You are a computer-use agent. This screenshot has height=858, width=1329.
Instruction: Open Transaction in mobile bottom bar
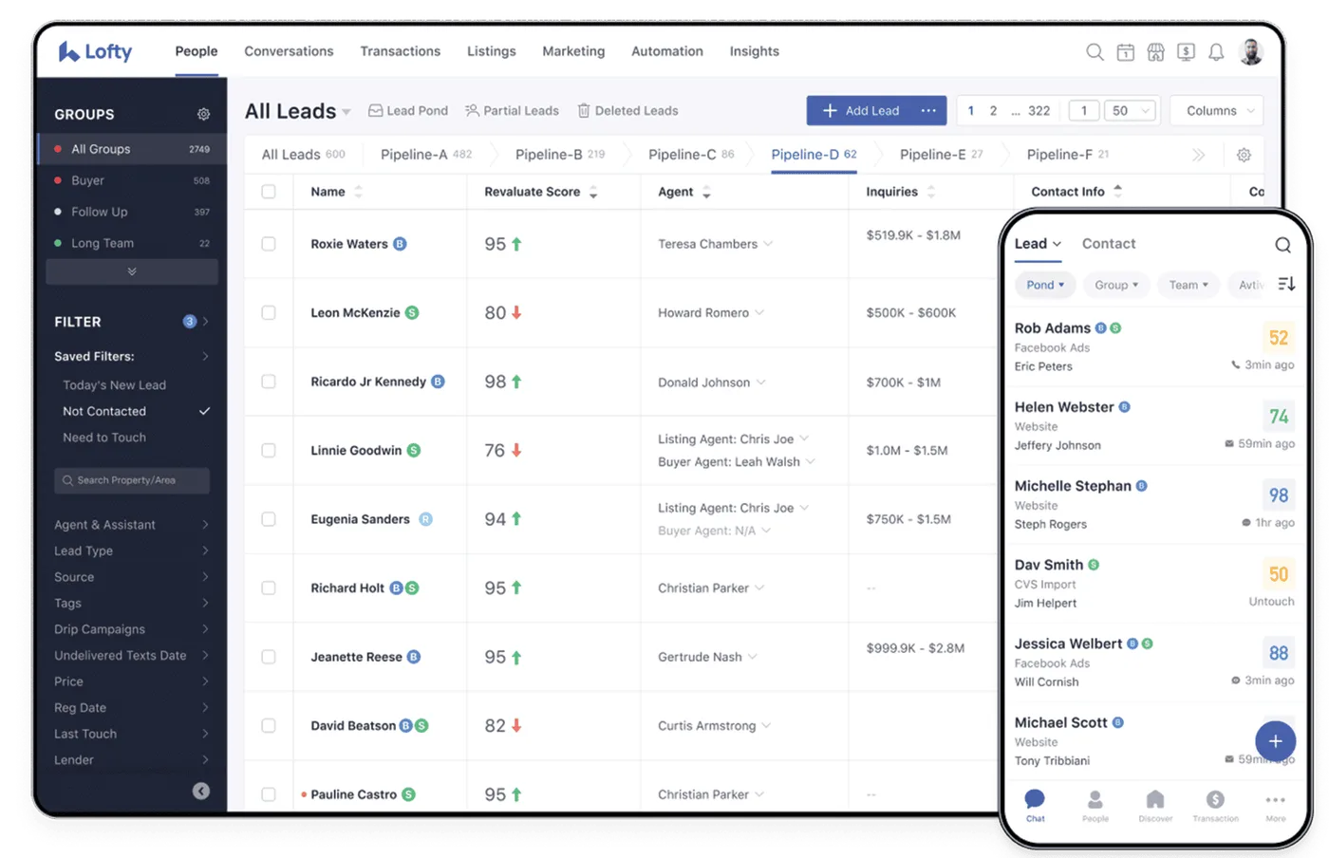click(1215, 805)
